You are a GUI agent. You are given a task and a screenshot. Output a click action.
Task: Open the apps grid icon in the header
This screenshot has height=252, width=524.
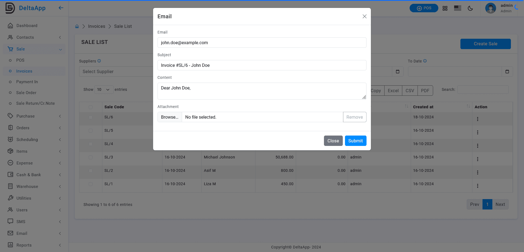pos(445,8)
